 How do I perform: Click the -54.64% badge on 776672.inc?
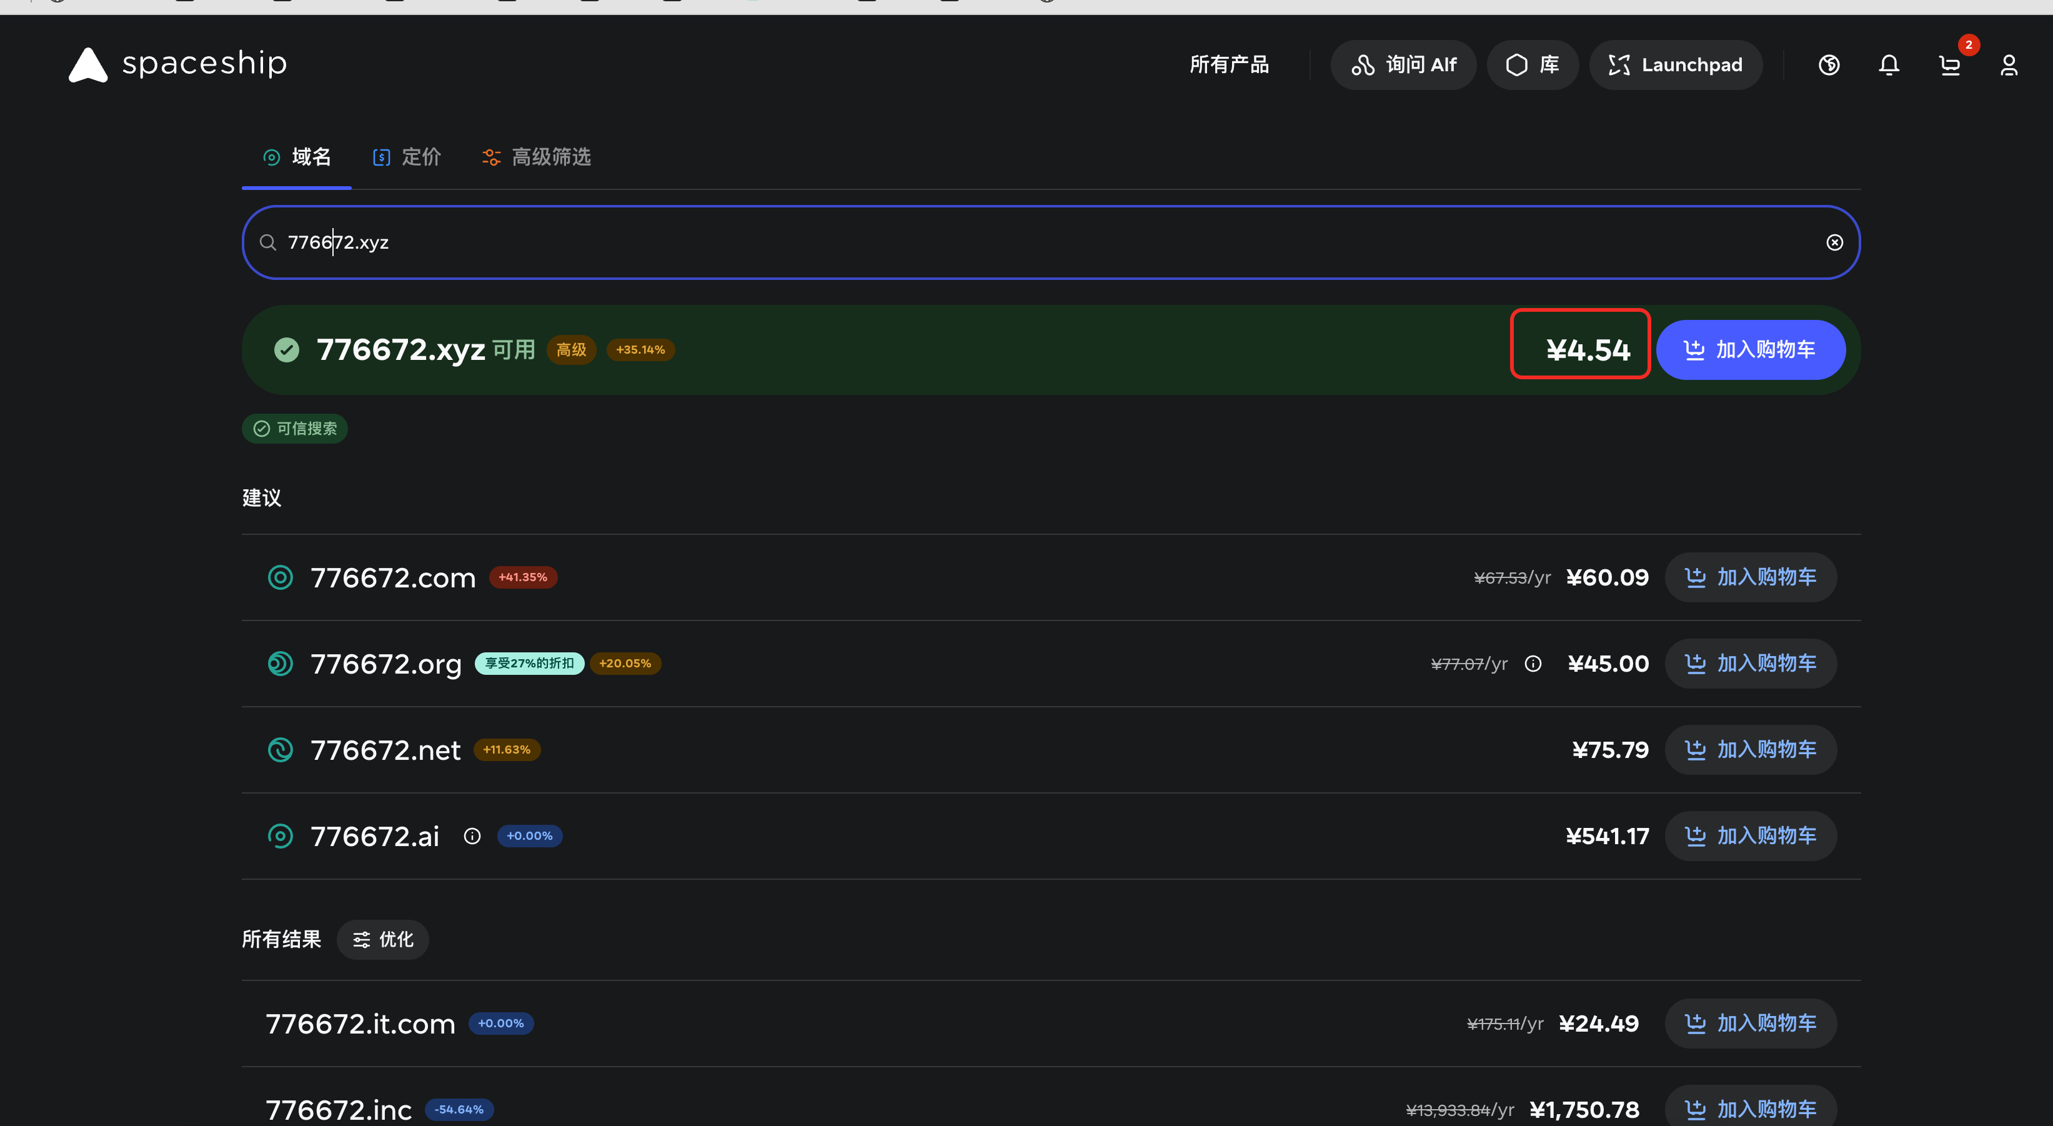pyautogui.click(x=459, y=1110)
